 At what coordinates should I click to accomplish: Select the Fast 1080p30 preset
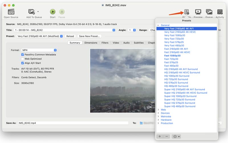(172, 56)
